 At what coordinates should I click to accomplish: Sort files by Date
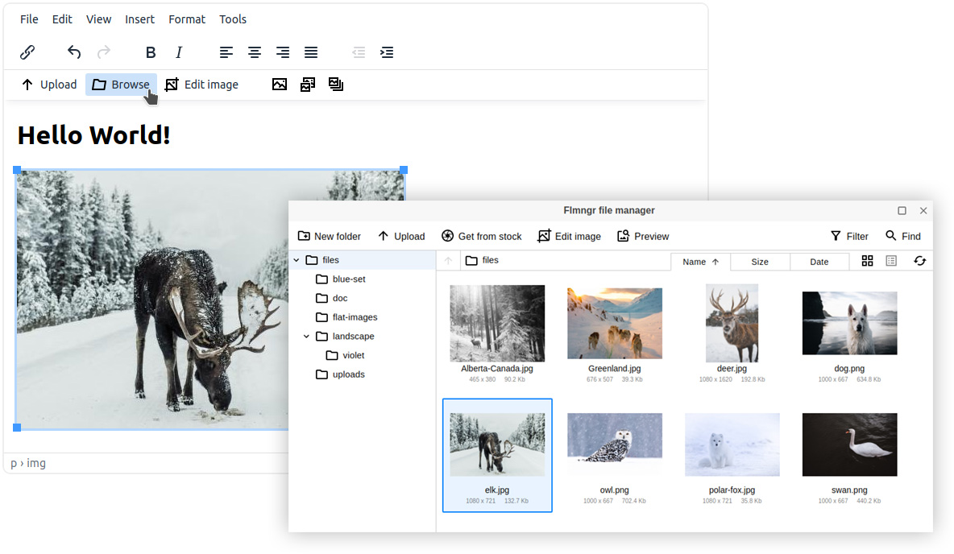pos(819,262)
